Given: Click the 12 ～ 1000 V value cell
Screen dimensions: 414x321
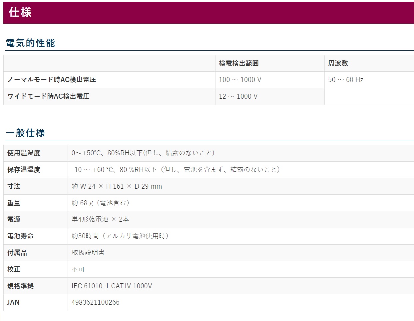Looking at the screenshot, I should click(238, 96).
